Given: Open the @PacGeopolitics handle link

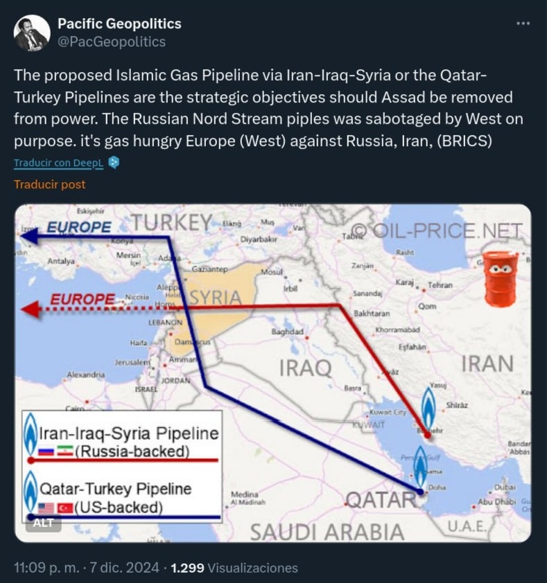Looking at the screenshot, I should [112, 42].
